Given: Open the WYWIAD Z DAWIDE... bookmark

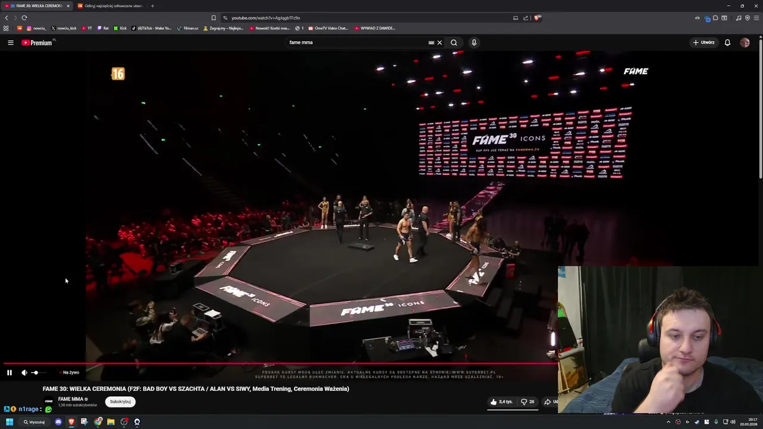Looking at the screenshot, I should pos(375,28).
